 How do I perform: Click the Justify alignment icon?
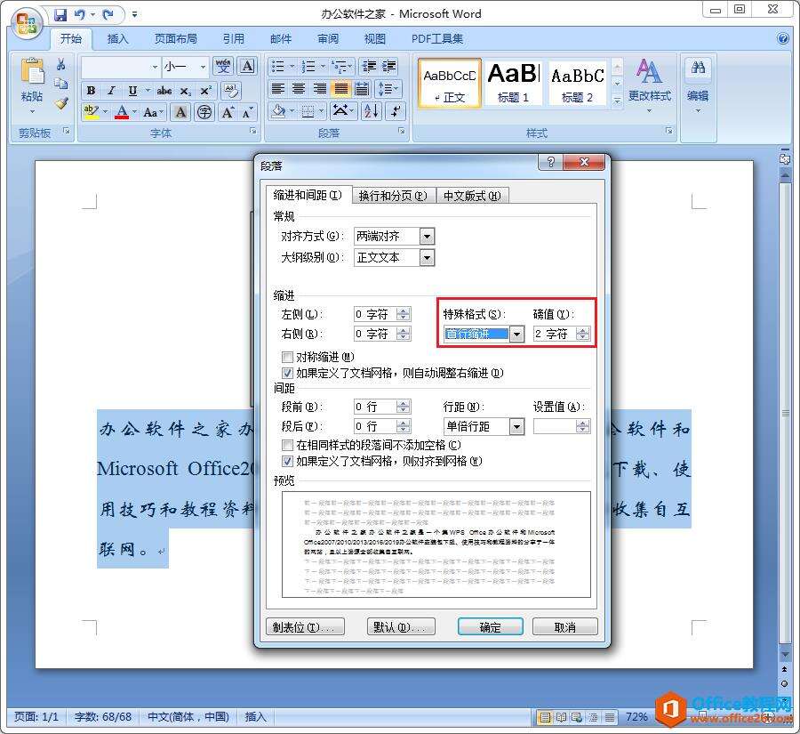(340, 89)
